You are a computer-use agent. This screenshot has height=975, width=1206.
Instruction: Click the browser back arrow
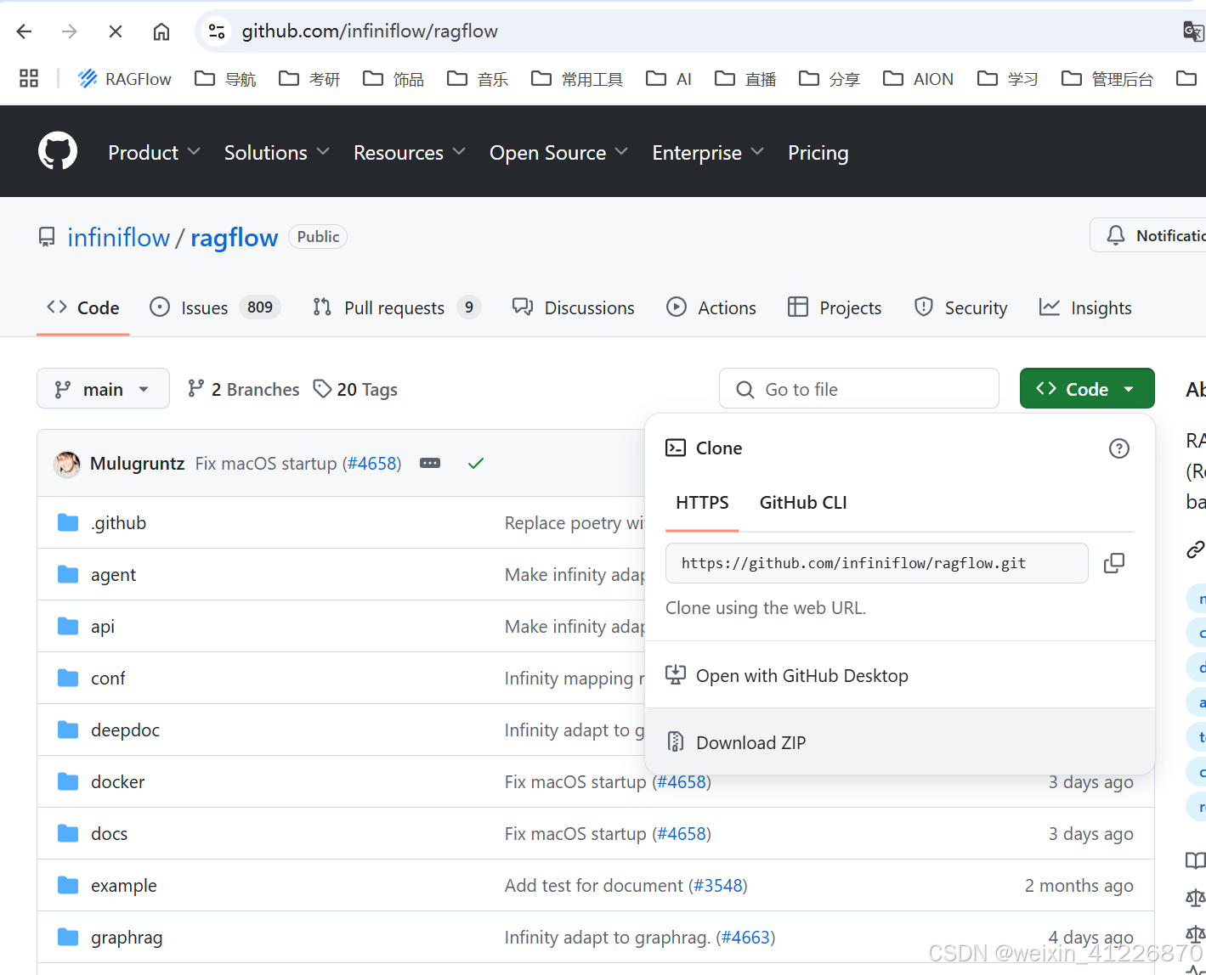tap(24, 31)
